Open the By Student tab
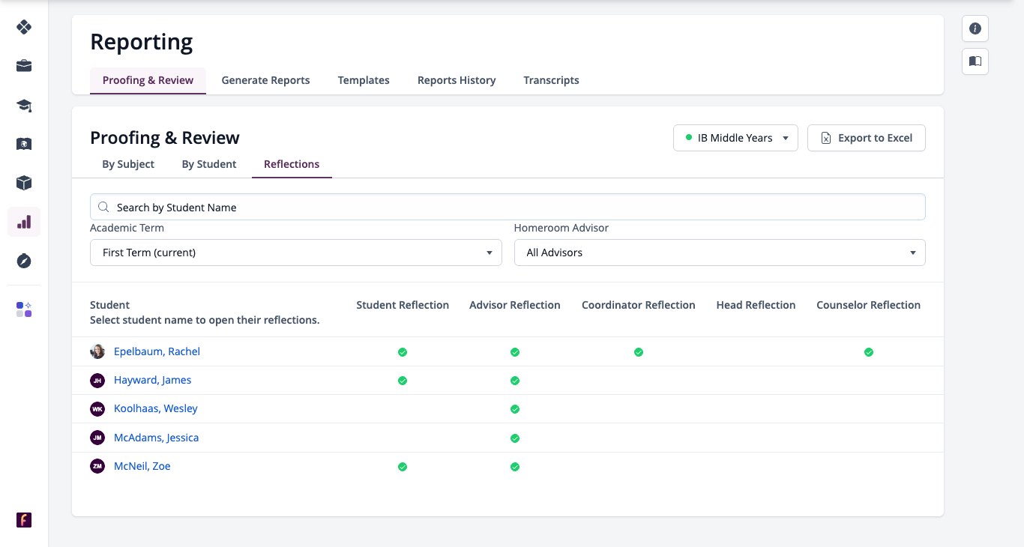This screenshot has height=547, width=1024. click(x=209, y=164)
